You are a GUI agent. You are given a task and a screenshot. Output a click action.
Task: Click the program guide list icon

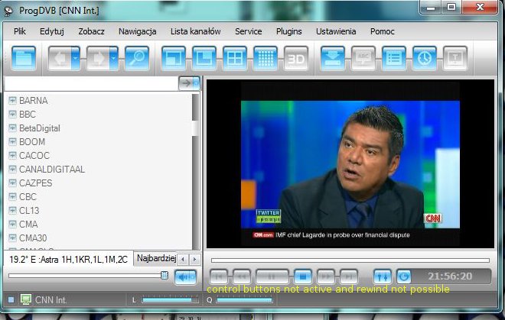point(394,58)
